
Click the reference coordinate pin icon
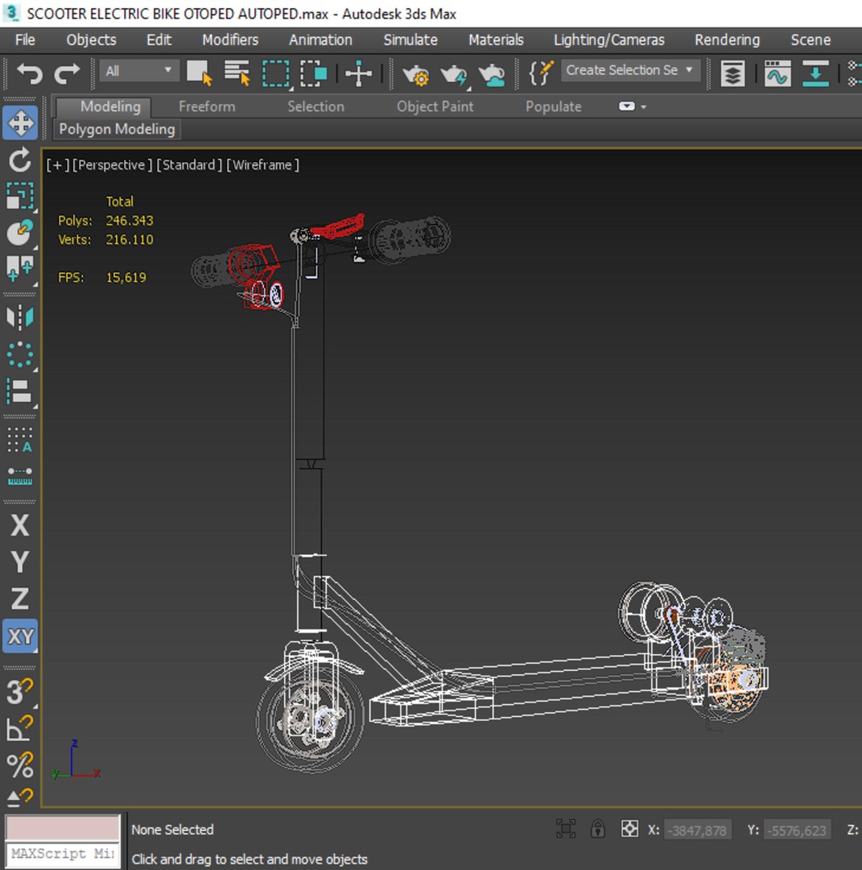pos(20,268)
